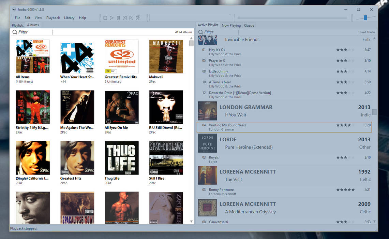Screen dimensions: 389x239
Task: Select track Wasting My Young Years
Action: click(285, 127)
